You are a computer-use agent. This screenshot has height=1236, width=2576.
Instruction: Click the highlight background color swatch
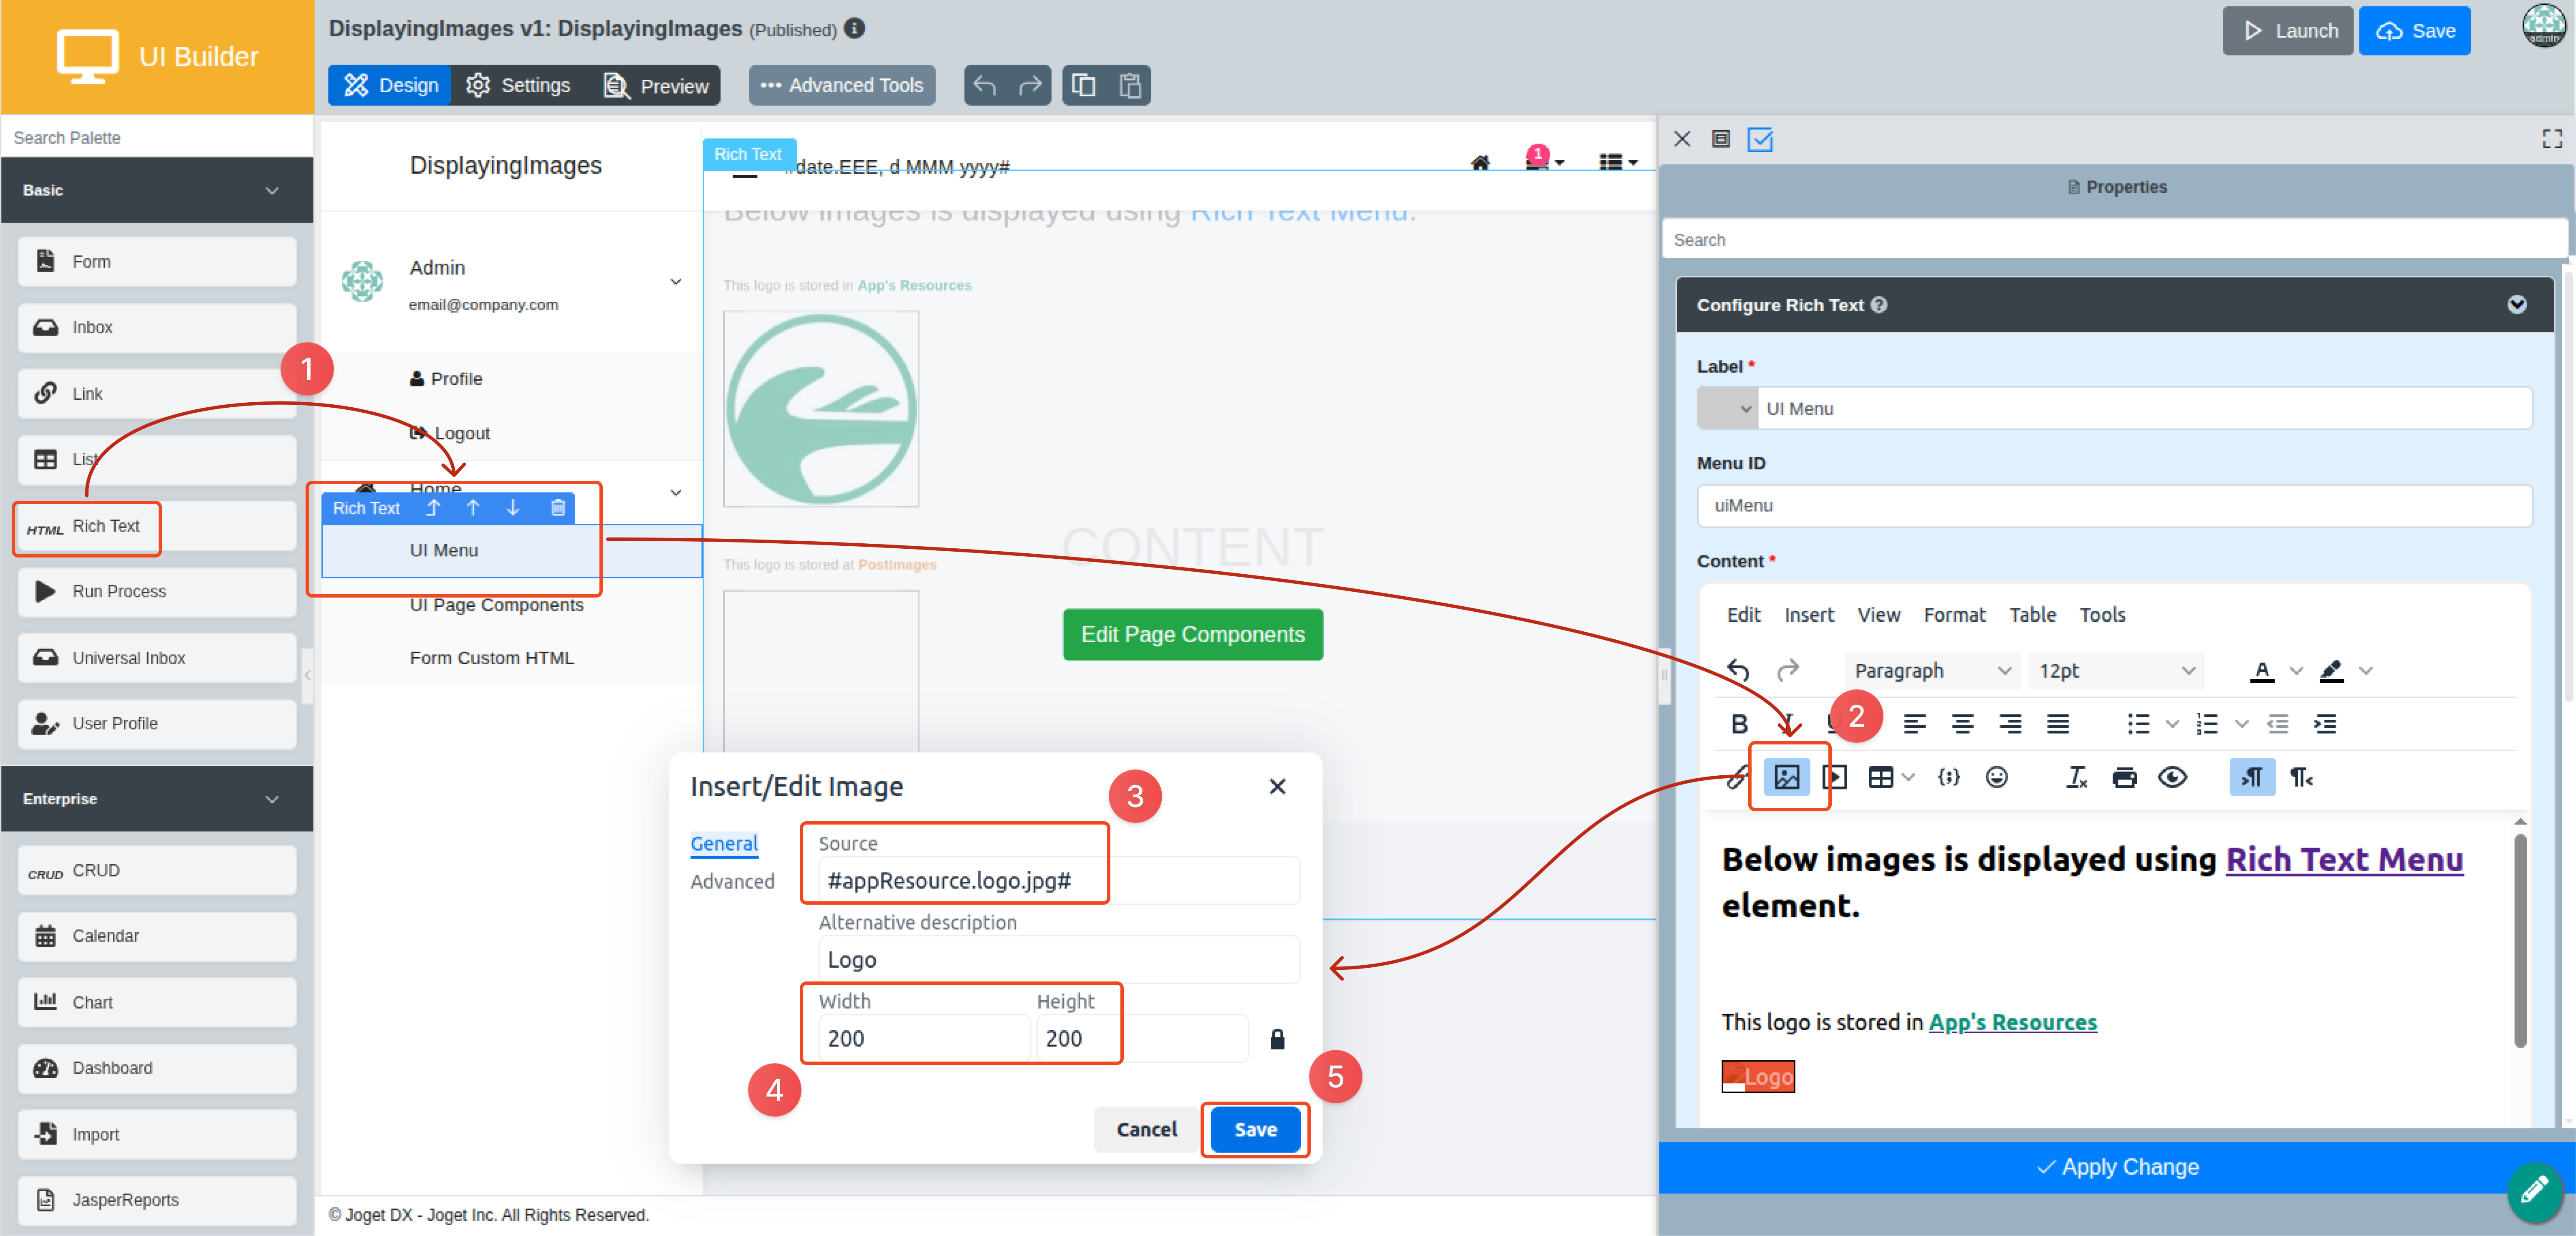[2331, 670]
